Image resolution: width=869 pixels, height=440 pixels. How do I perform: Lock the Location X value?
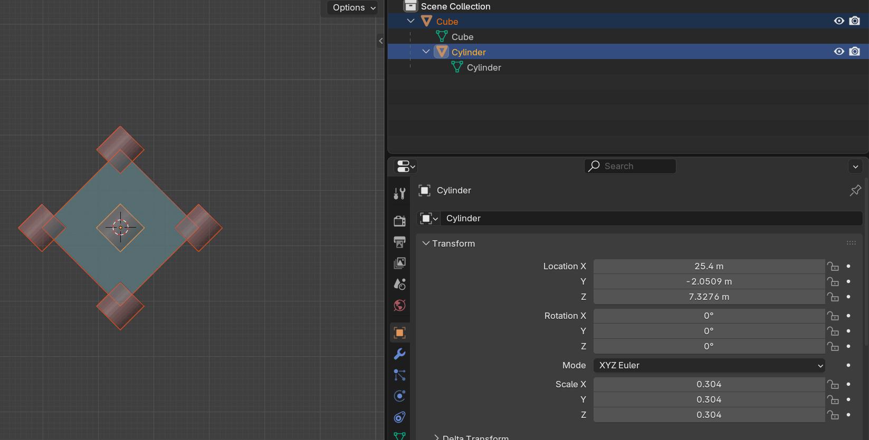833,266
